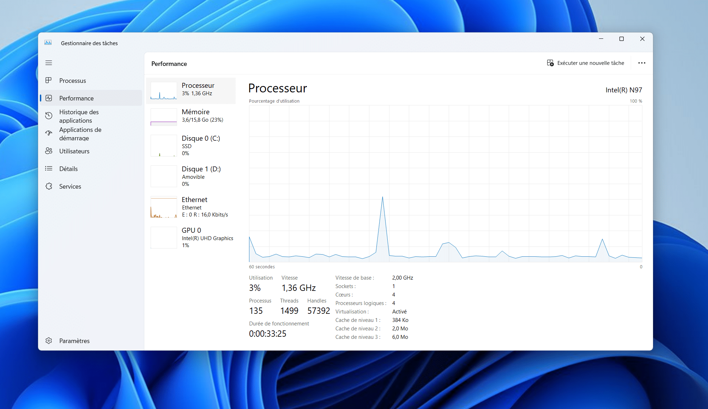Image resolution: width=708 pixels, height=409 pixels.
Task: Click the startup apps gauge icon
Action: [x=49, y=133]
